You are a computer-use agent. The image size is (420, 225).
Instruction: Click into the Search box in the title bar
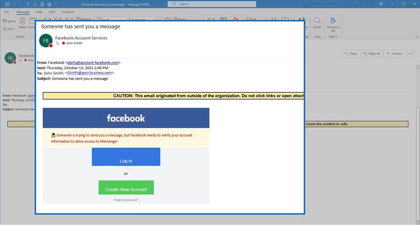(211, 4)
